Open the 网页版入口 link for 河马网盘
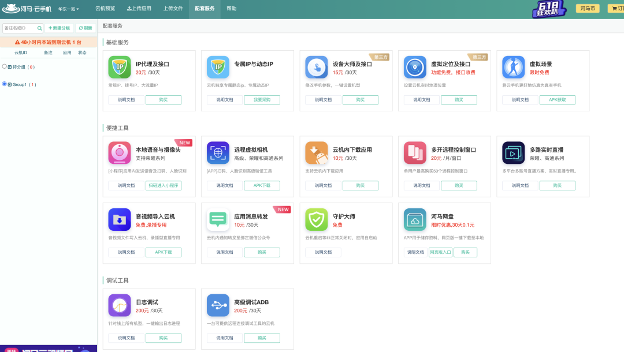The image size is (624, 352). pos(441,252)
